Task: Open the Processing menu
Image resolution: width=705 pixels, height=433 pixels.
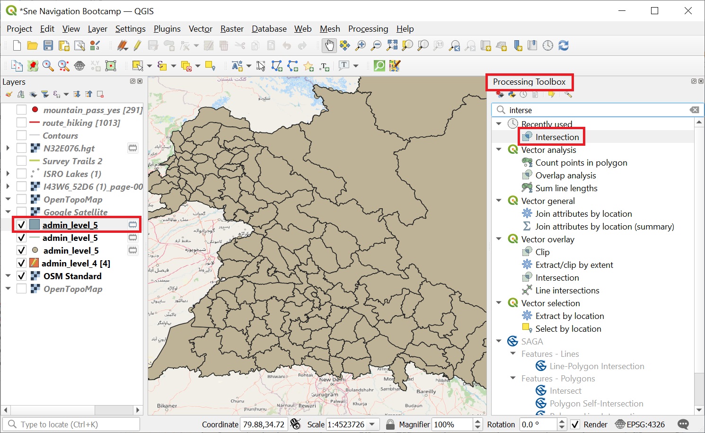Action: click(368, 29)
